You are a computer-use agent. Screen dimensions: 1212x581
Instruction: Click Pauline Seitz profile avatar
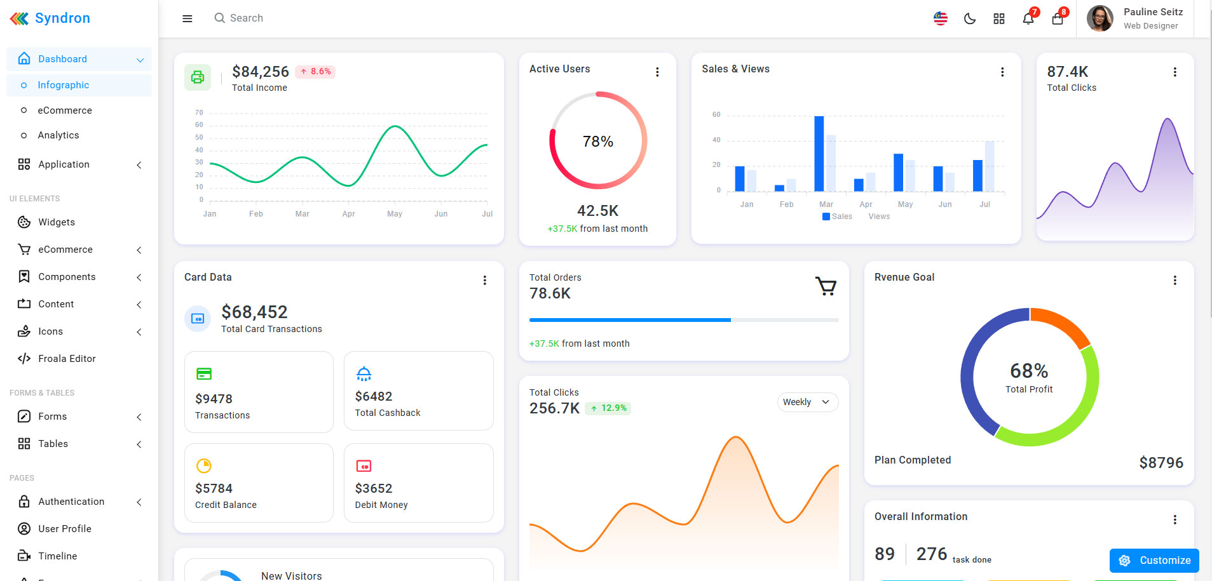coord(1100,18)
